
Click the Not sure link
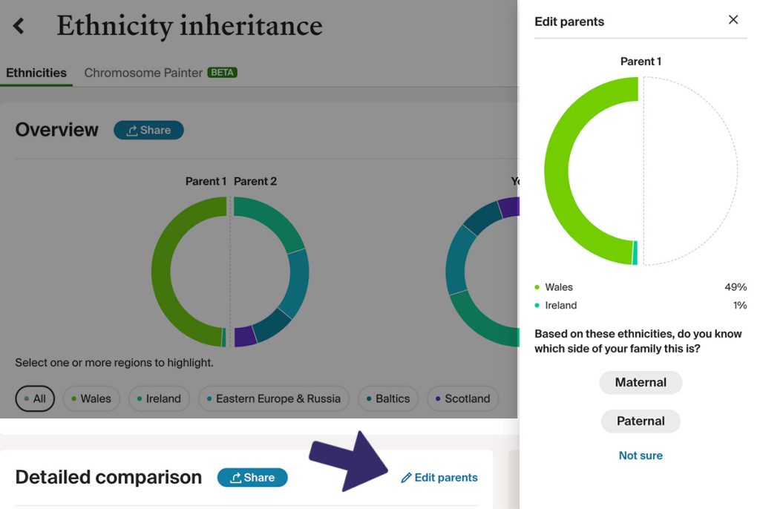(x=641, y=455)
